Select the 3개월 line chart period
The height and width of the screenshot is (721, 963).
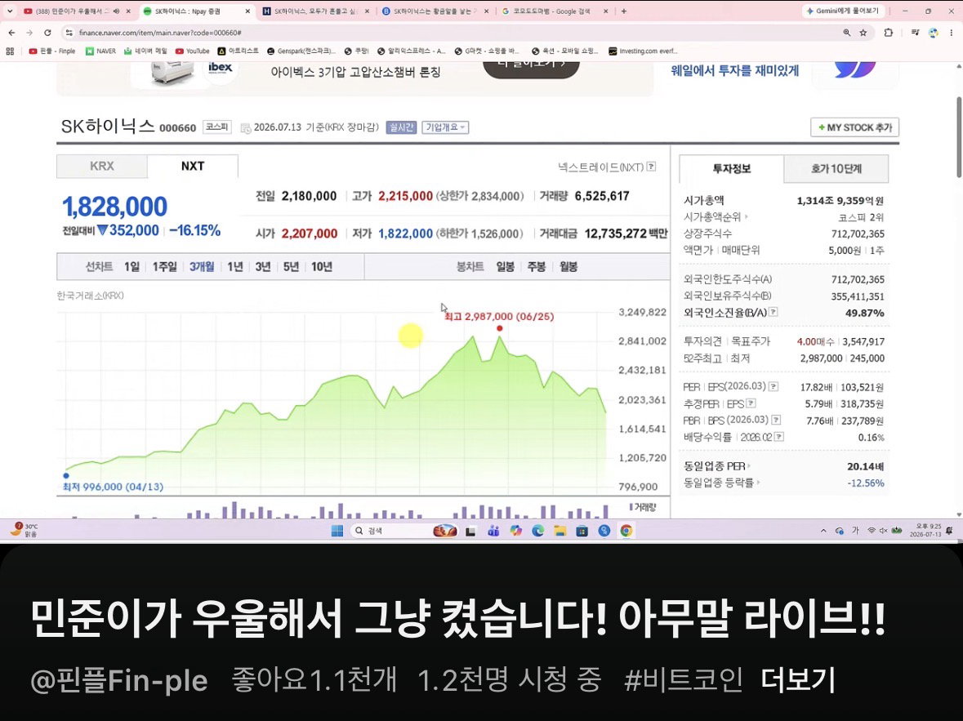click(202, 266)
